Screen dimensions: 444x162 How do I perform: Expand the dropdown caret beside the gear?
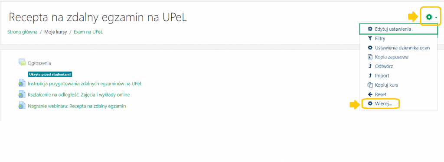click(436, 18)
